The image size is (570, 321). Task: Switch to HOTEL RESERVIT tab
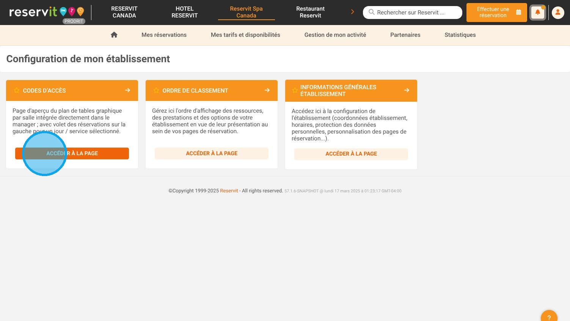[x=184, y=12]
